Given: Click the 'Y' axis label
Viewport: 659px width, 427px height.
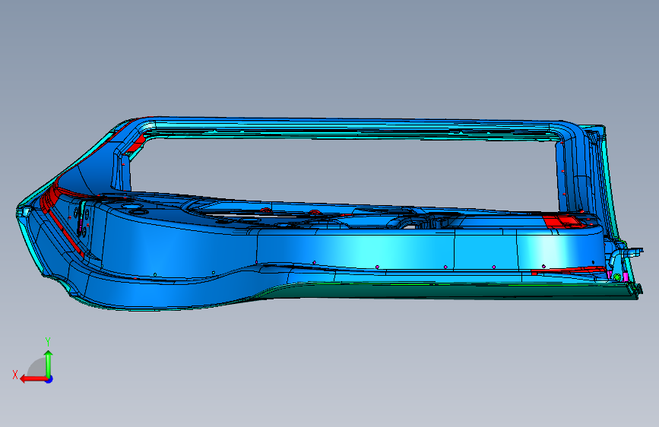Looking at the screenshot, I should click(x=48, y=342).
